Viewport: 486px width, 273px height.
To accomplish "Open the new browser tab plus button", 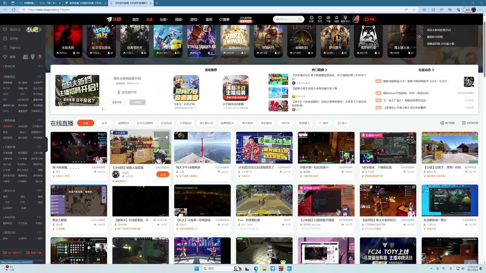I will (x=157, y=3).
